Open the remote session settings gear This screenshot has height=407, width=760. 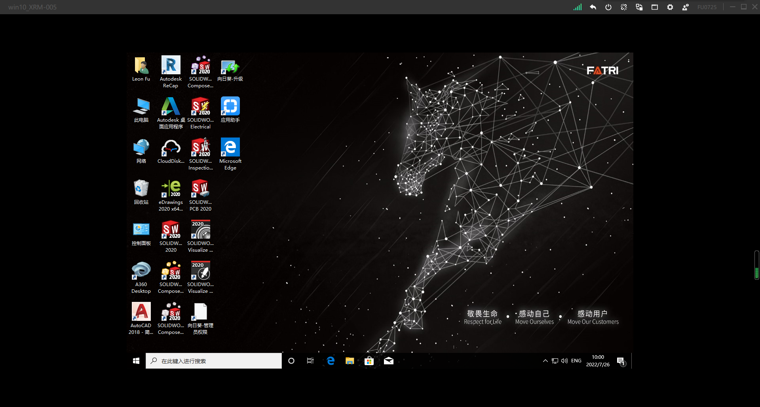[x=670, y=7]
